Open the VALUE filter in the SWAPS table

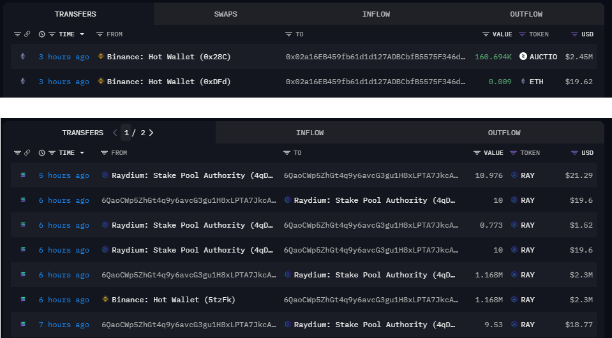pyautogui.click(x=486, y=34)
